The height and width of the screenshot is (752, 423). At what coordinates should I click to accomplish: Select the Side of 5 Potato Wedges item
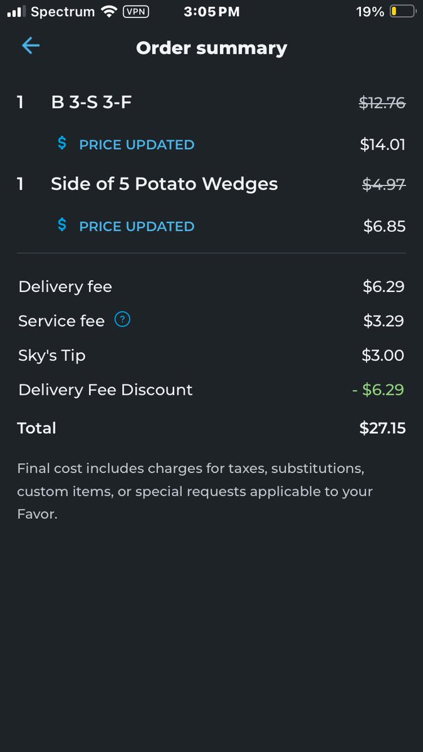(x=211, y=184)
